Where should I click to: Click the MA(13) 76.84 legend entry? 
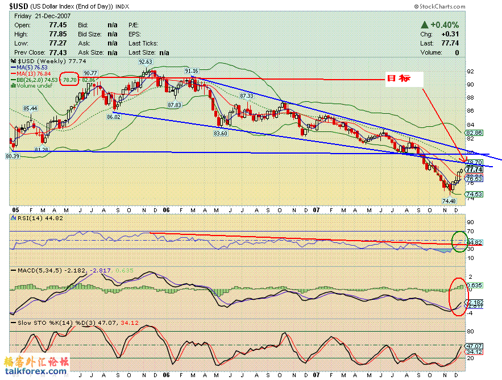click(31, 74)
